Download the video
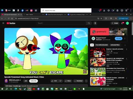 (x=78, y=81)
